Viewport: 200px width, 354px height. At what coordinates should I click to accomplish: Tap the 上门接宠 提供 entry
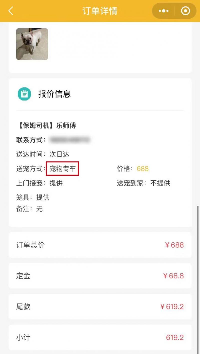pos(39,183)
